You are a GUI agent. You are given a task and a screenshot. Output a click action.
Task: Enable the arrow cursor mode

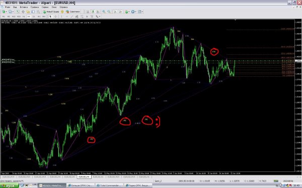tap(50, 17)
